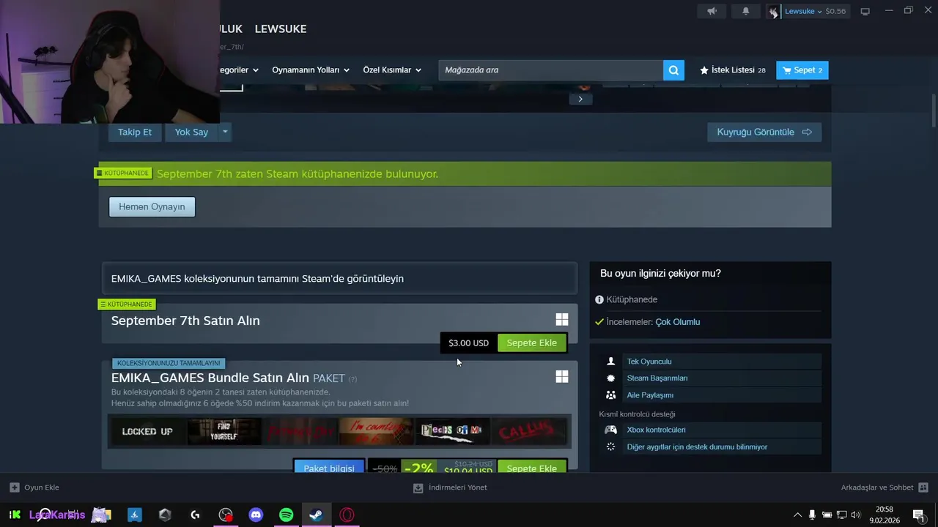
Task: Open the Kategoriler dropdown
Action: (x=240, y=70)
